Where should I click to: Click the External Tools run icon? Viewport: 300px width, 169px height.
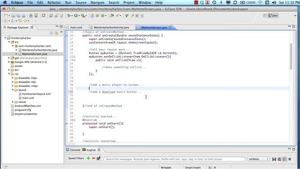[x=83, y=15]
